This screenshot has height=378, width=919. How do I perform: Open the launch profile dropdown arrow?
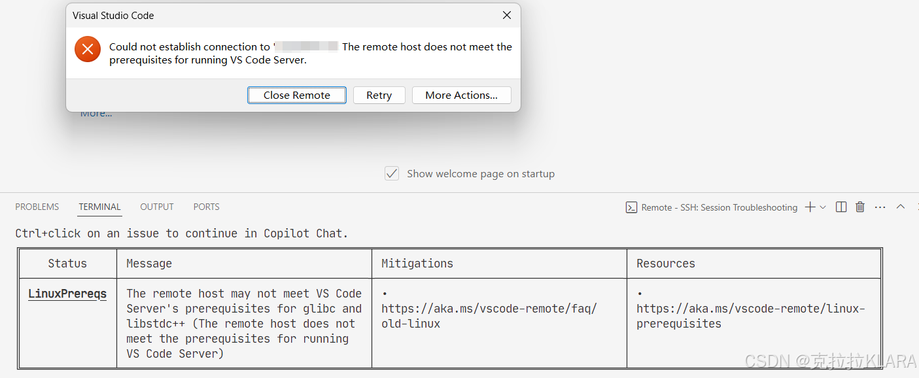pos(823,207)
